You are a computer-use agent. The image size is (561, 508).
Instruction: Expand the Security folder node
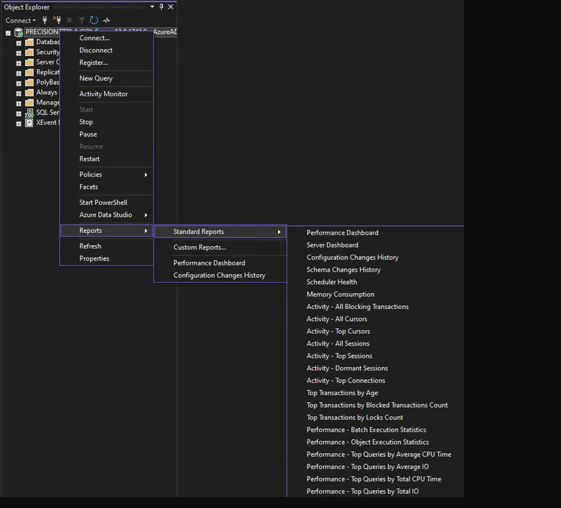(x=19, y=52)
